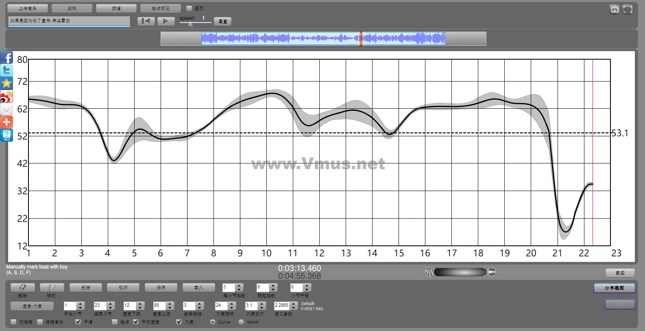
Task: Rewind to start of track
Action: click(146, 21)
